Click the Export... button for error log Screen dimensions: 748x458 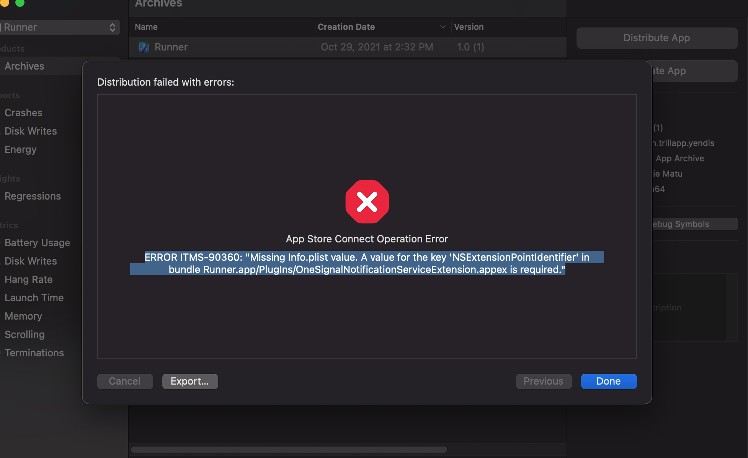click(189, 381)
